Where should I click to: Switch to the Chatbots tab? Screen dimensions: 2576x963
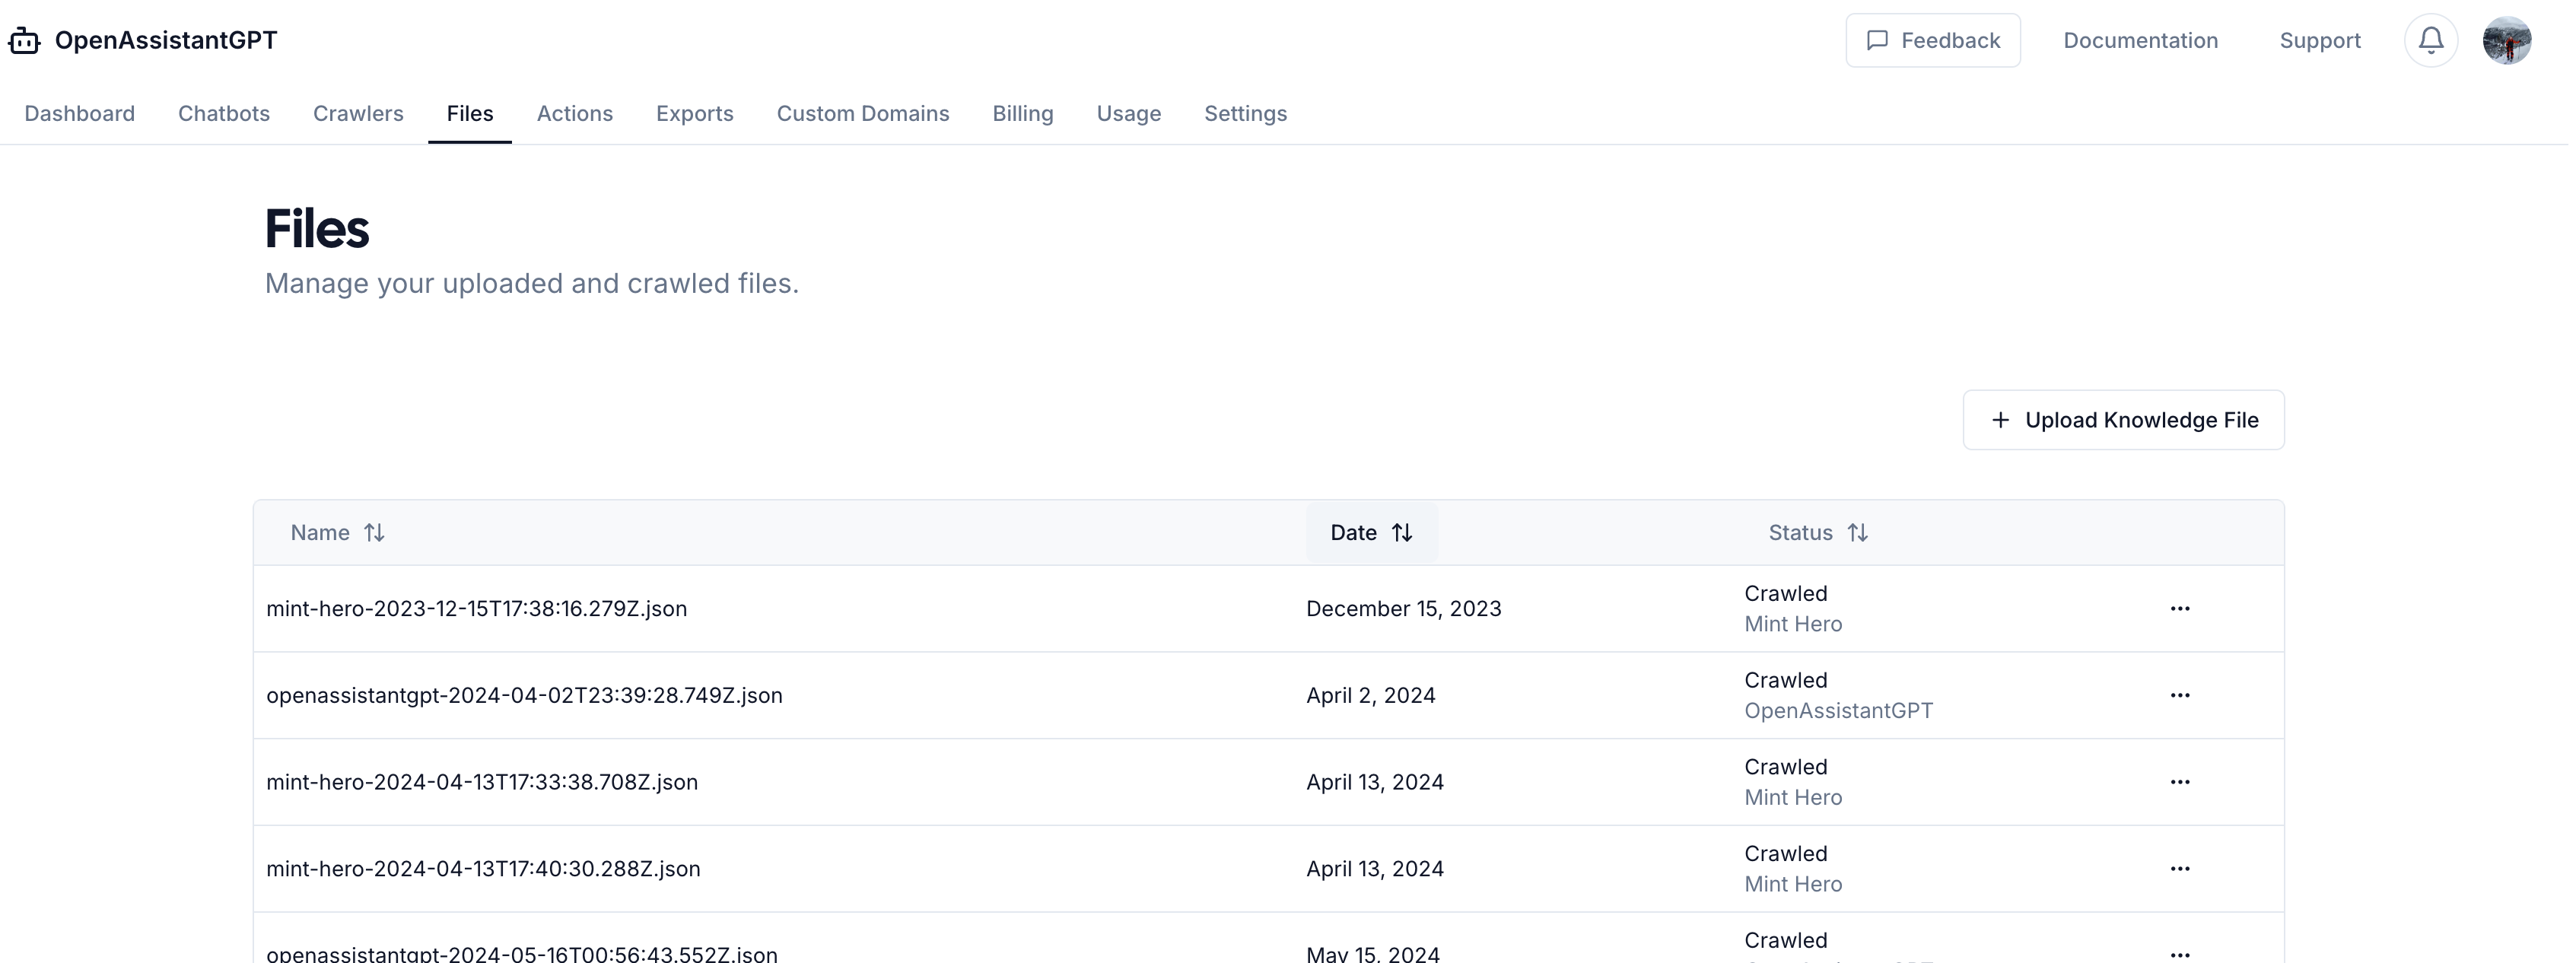pyautogui.click(x=224, y=113)
